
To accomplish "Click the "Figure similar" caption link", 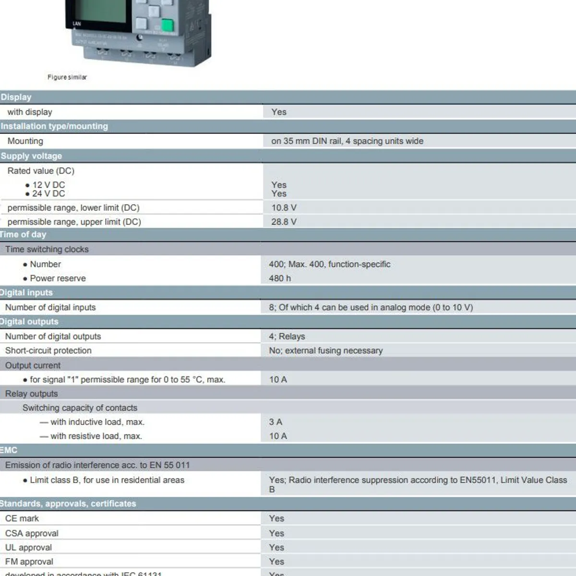I will pyautogui.click(x=67, y=77).
